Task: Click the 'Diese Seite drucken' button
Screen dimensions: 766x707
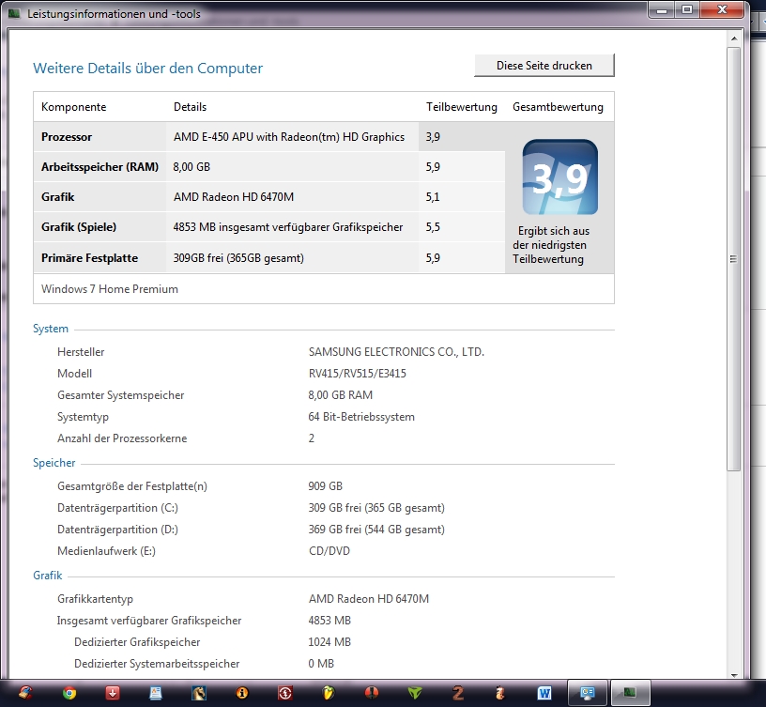Action: point(544,66)
